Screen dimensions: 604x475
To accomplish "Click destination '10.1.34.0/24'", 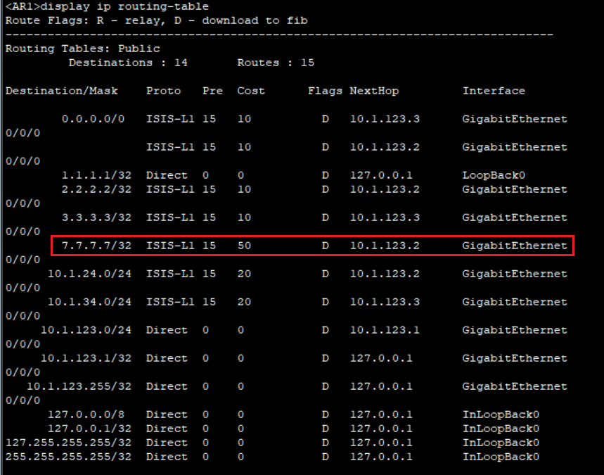I will click(x=89, y=302).
